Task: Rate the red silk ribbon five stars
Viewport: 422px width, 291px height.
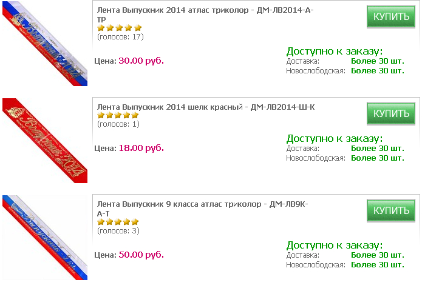Action: coord(135,115)
